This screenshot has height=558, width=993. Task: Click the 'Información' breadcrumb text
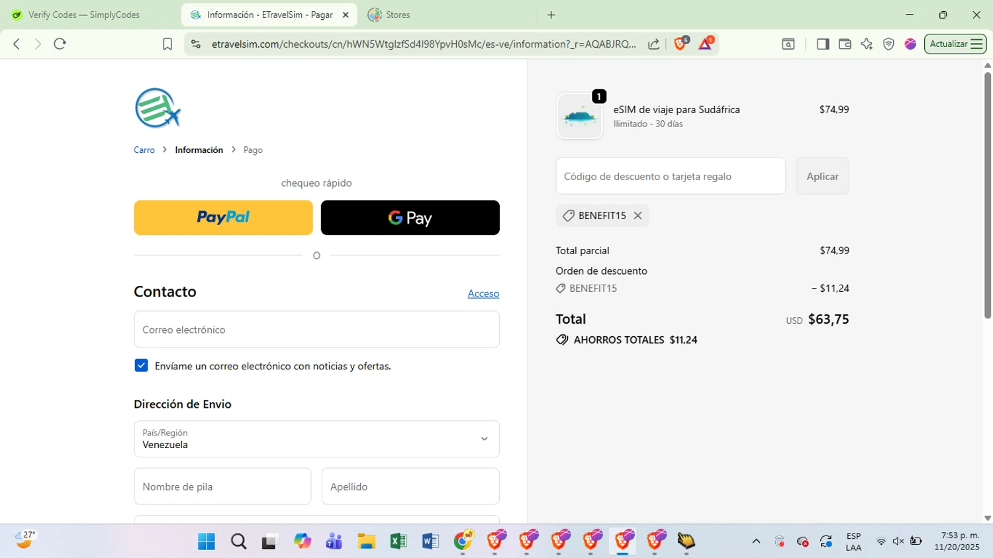click(199, 150)
